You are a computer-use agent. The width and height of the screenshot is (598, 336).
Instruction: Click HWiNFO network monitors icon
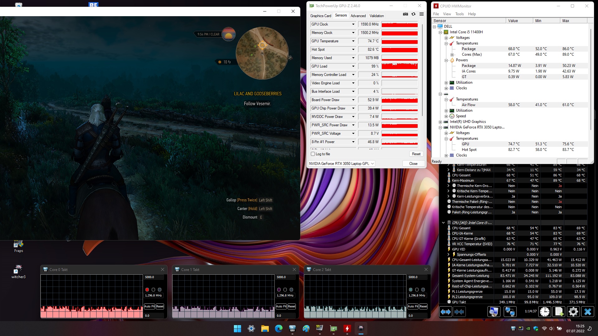click(510, 311)
